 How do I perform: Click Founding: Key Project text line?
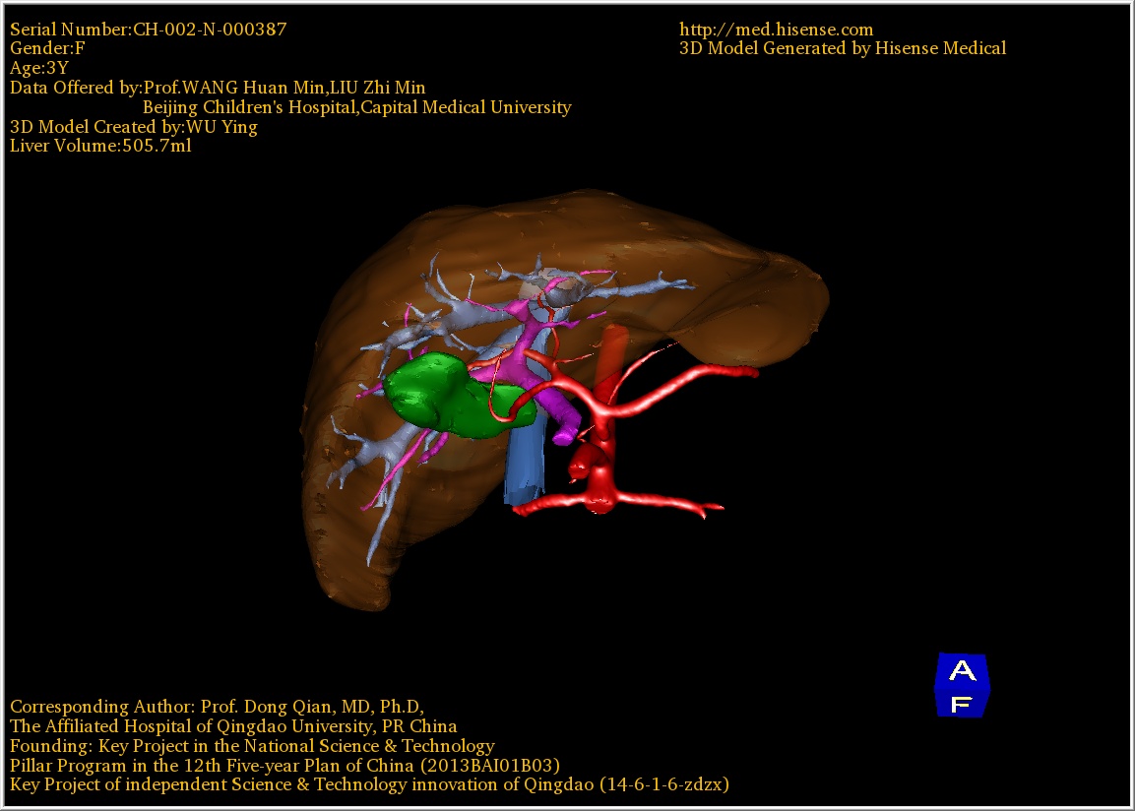click(x=252, y=746)
